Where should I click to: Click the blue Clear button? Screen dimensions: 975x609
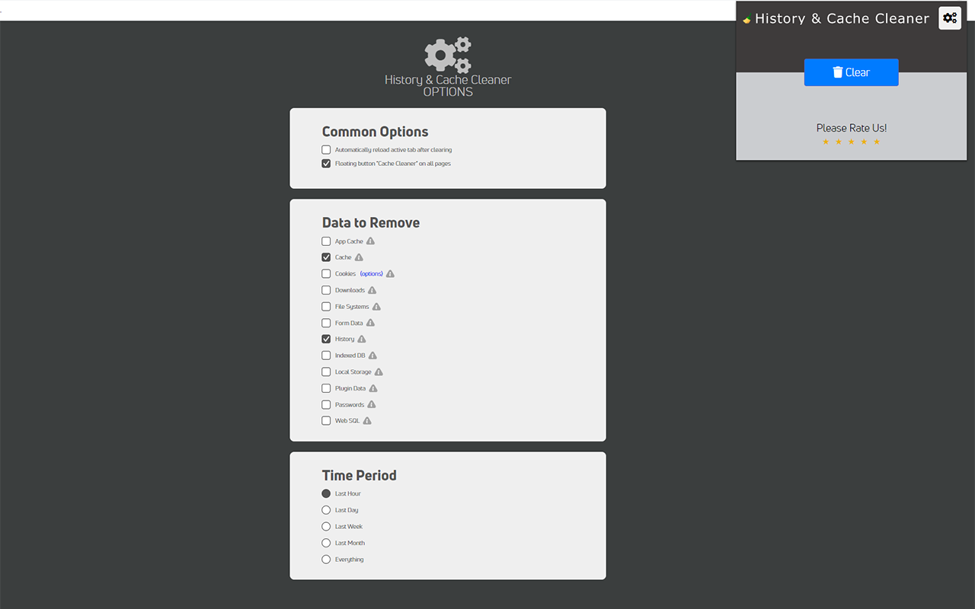pyautogui.click(x=851, y=72)
